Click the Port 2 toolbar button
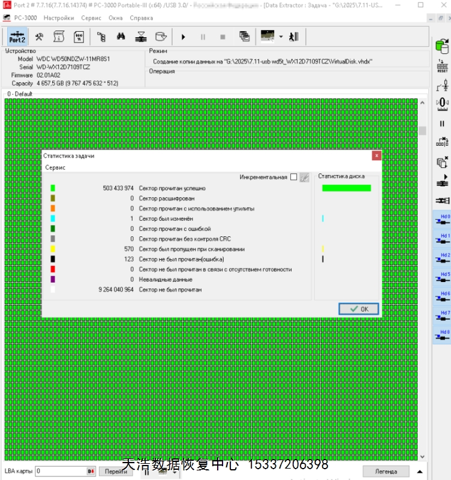Viewport: 451px width, 480px height. 17,37
